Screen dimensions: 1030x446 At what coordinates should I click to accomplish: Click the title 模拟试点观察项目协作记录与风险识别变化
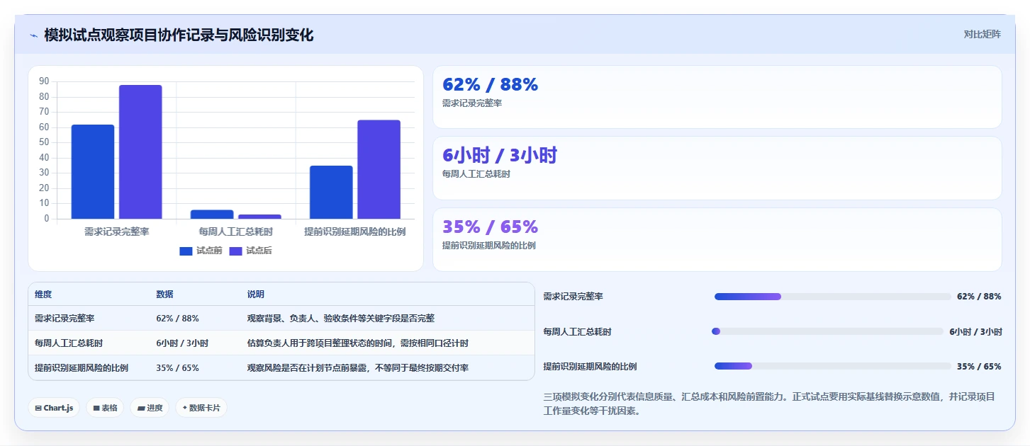(x=179, y=35)
